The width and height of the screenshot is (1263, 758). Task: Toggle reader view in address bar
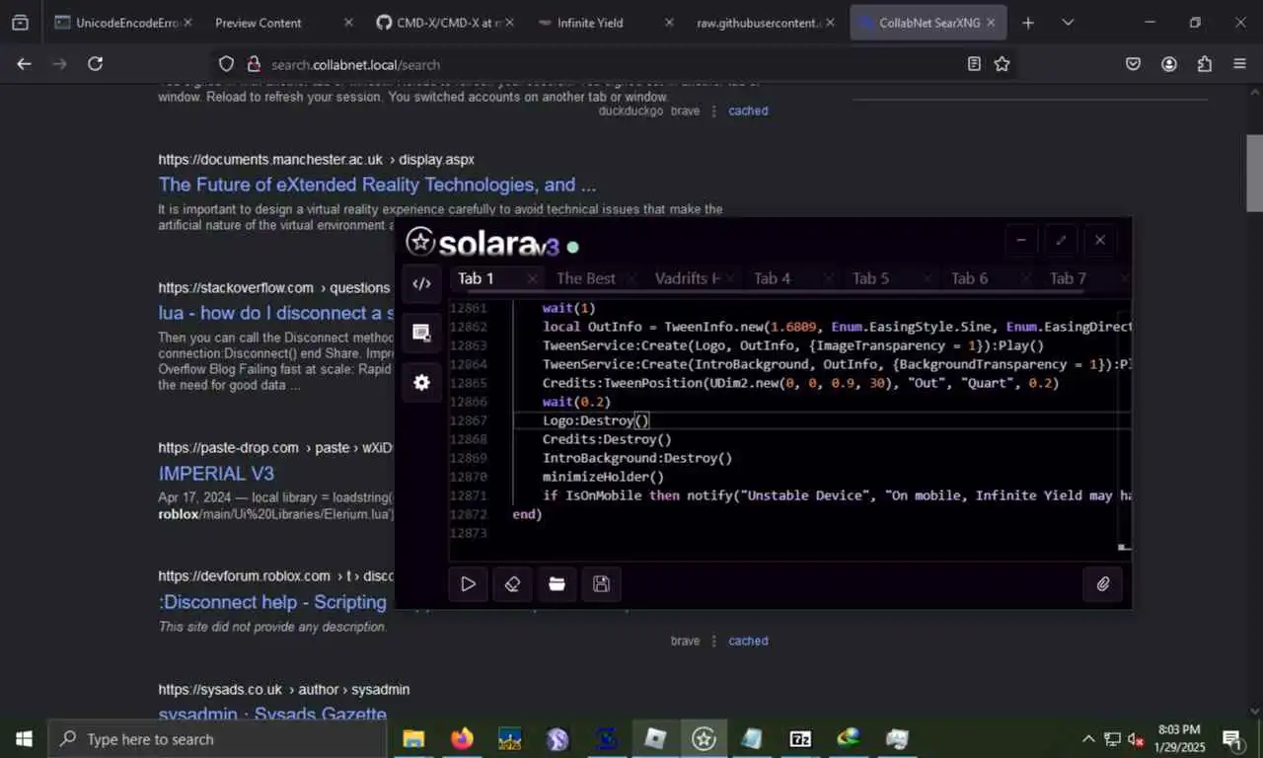click(x=974, y=64)
